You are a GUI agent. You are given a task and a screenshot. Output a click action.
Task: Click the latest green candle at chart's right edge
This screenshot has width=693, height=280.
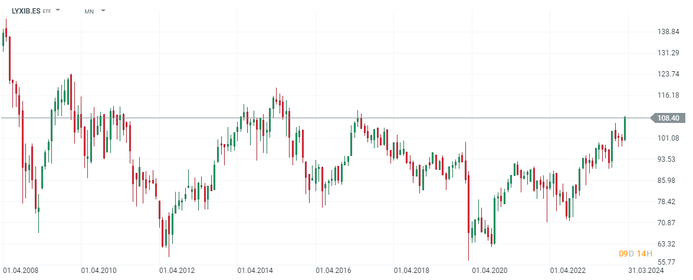pyautogui.click(x=625, y=128)
